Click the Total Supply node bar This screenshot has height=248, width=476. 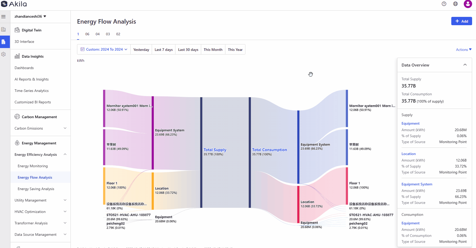[x=201, y=152]
